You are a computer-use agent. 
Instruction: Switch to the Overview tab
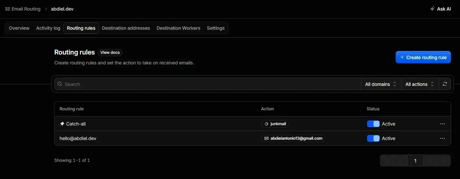[19, 28]
